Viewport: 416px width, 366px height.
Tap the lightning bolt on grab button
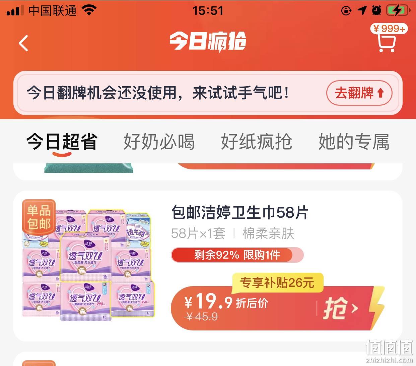[x=376, y=305]
